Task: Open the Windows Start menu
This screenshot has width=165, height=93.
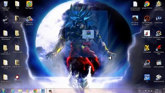Action: [x=3, y=91]
